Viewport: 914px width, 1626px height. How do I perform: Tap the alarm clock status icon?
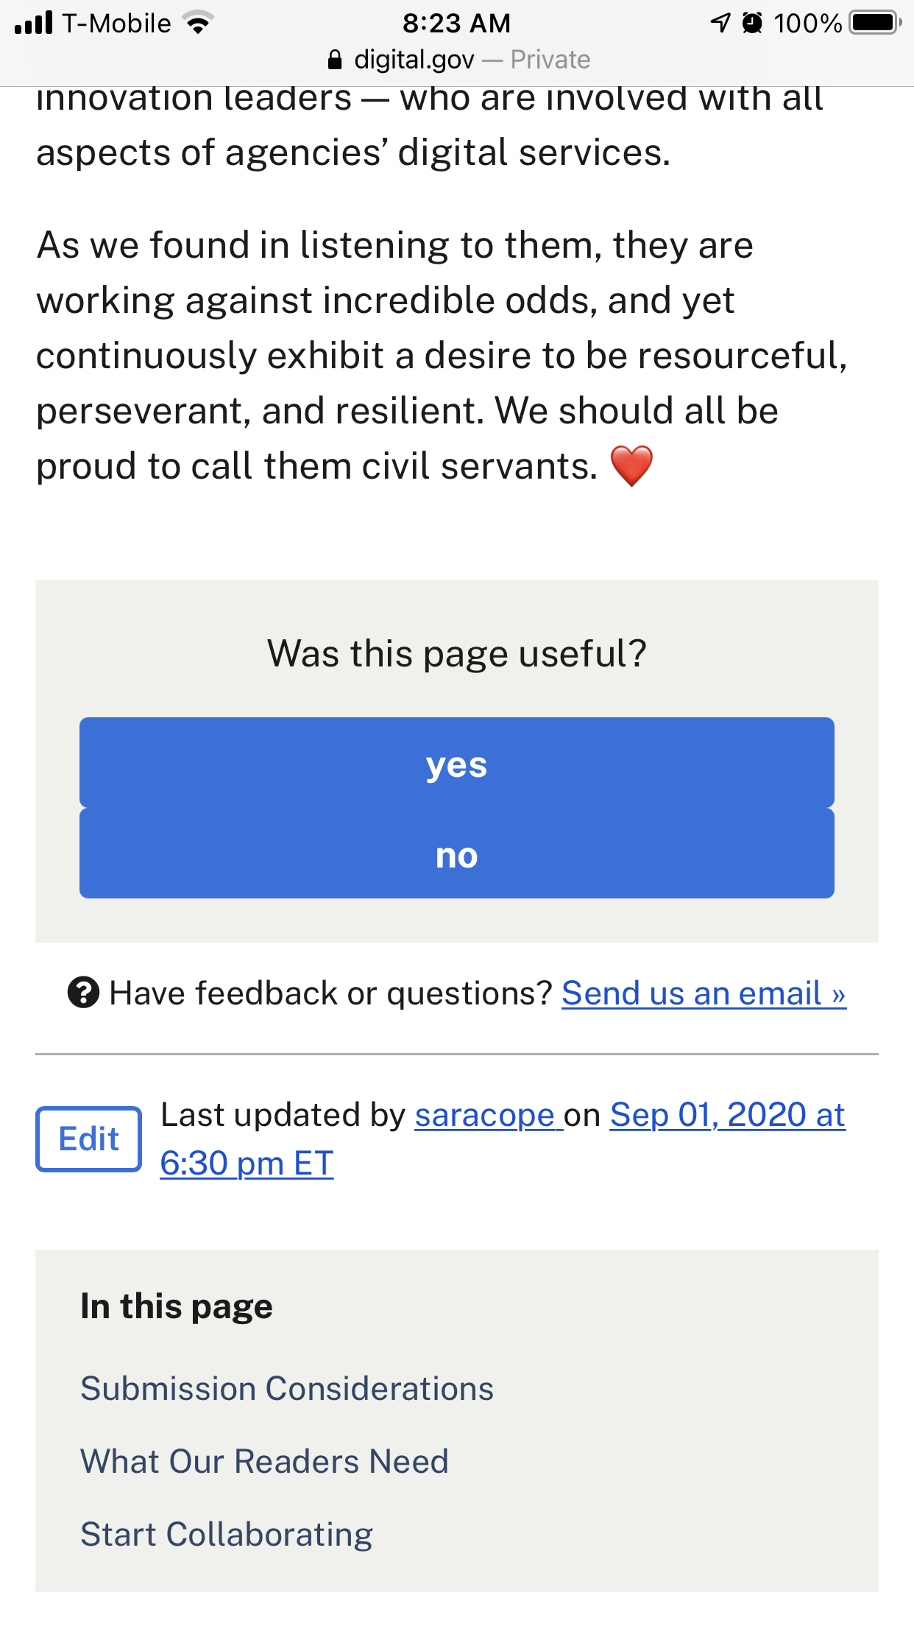pyautogui.click(x=752, y=22)
